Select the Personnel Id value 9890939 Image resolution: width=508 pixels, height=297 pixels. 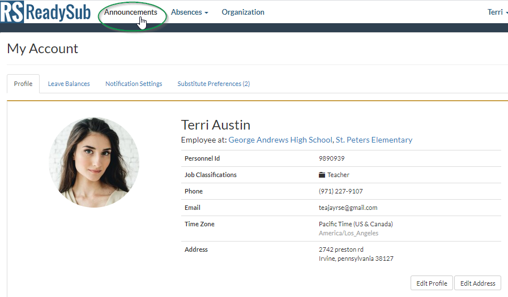(331, 158)
